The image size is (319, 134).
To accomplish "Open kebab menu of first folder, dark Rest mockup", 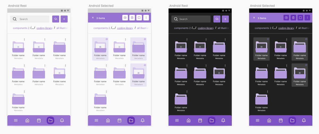I will 187,40.
